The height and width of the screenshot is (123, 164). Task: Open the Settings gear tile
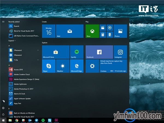click(x=92, y=66)
